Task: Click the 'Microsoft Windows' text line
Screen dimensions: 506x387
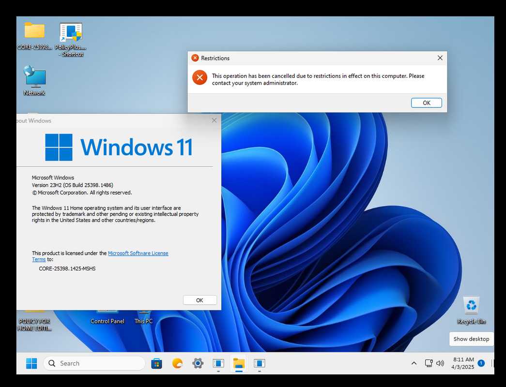Action: (x=53, y=178)
